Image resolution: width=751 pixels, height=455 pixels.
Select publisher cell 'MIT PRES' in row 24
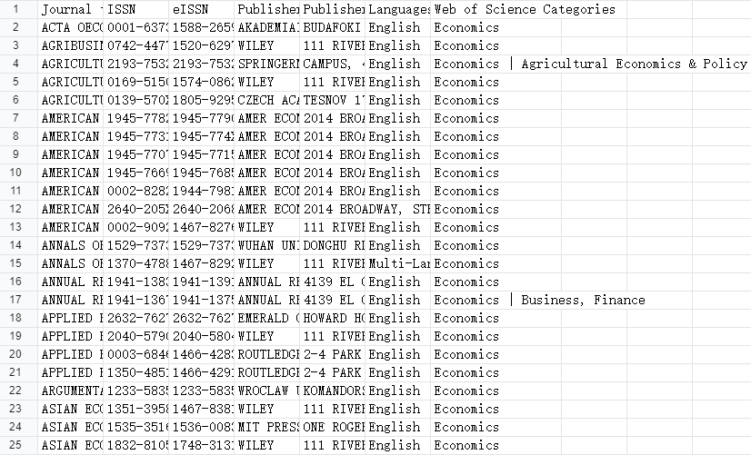pyautogui.click(x=267, y=427)
